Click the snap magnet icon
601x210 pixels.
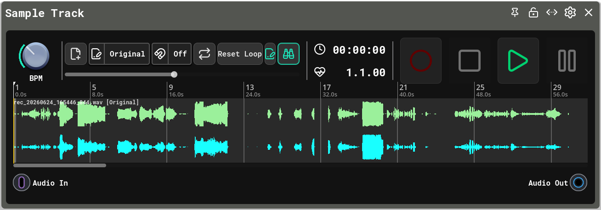(160, 54)
